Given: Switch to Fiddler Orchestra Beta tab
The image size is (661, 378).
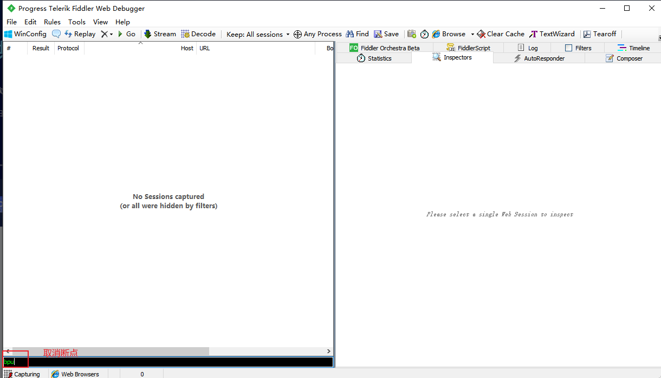Looking at the screenshot, I should pos(384,48).
